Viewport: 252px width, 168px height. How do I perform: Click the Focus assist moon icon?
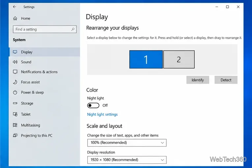[x=15, y=82]
